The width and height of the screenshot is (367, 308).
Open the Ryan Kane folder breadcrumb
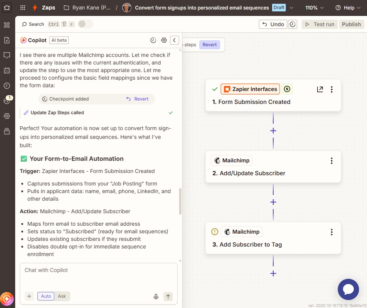[87, 8]
